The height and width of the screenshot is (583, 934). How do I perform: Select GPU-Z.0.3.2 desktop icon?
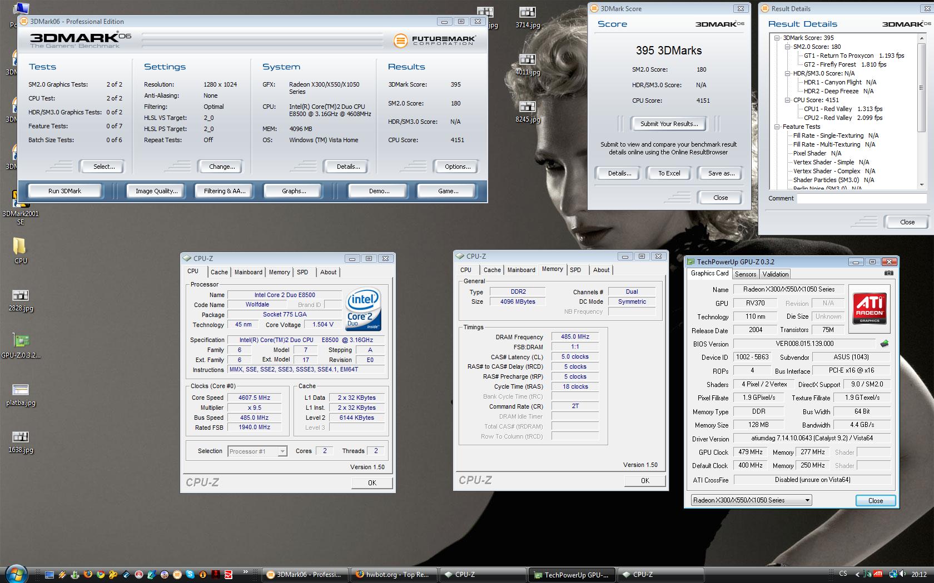tap(21, 346)
